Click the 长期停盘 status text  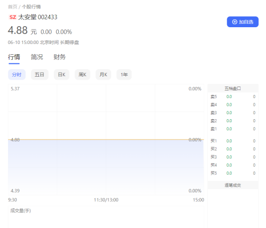[69, 42]
